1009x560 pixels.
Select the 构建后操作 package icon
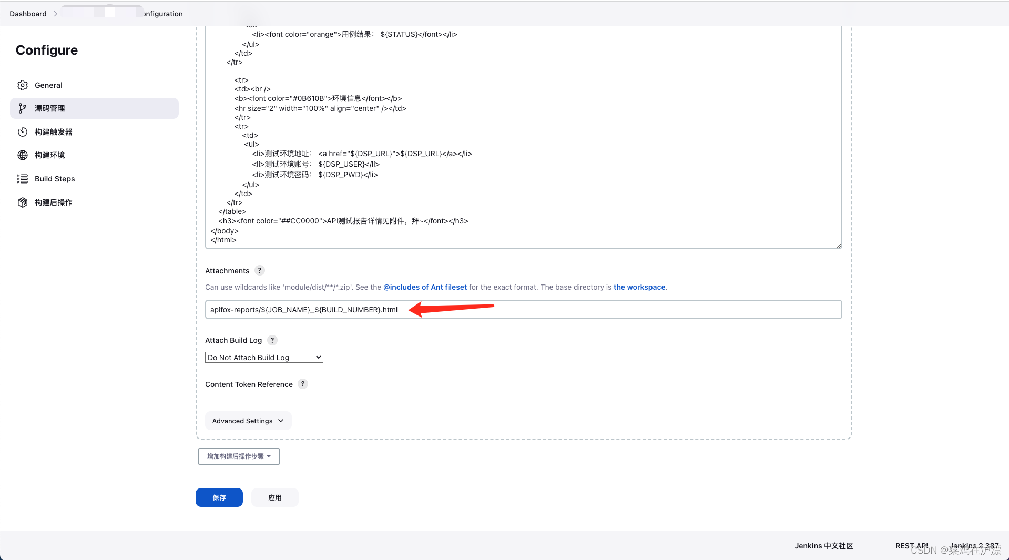click(23, 202)
